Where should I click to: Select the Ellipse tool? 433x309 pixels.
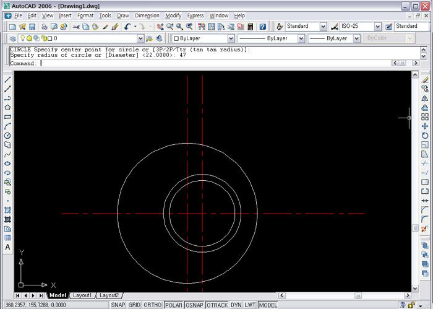pyautogui.click(x=7, y=163)
